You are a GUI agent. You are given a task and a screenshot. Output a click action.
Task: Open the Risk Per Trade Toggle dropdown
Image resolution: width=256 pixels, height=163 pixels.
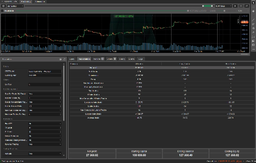click(45, 94)
